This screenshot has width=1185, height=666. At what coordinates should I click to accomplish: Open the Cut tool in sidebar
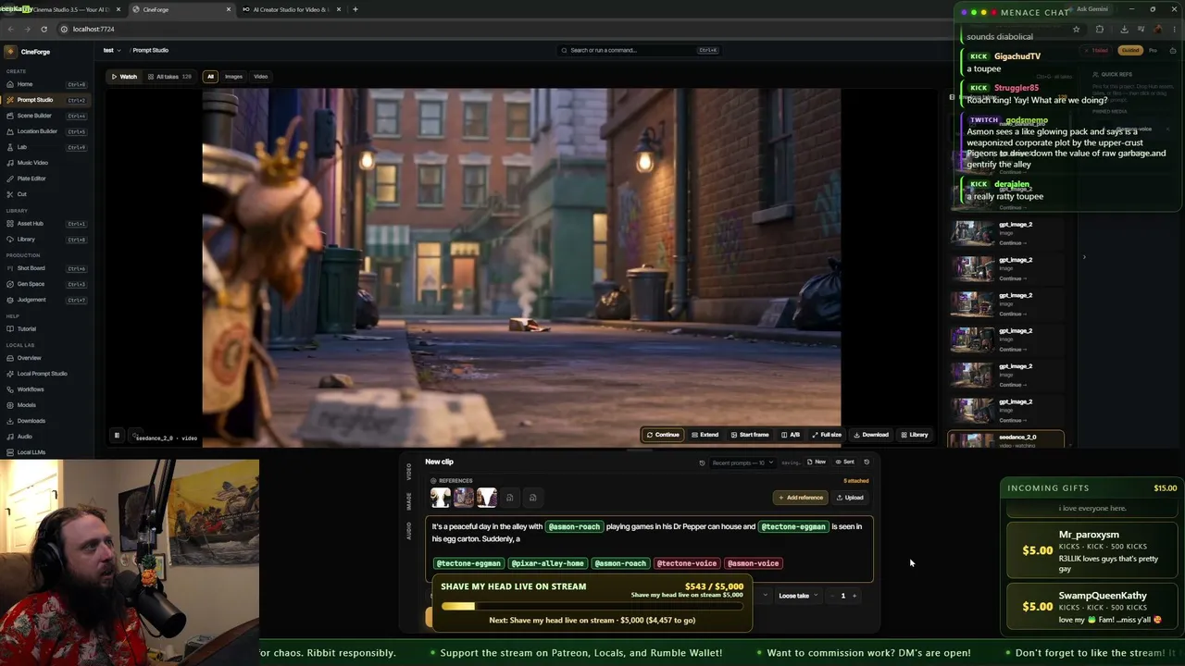tap(46, 194)
